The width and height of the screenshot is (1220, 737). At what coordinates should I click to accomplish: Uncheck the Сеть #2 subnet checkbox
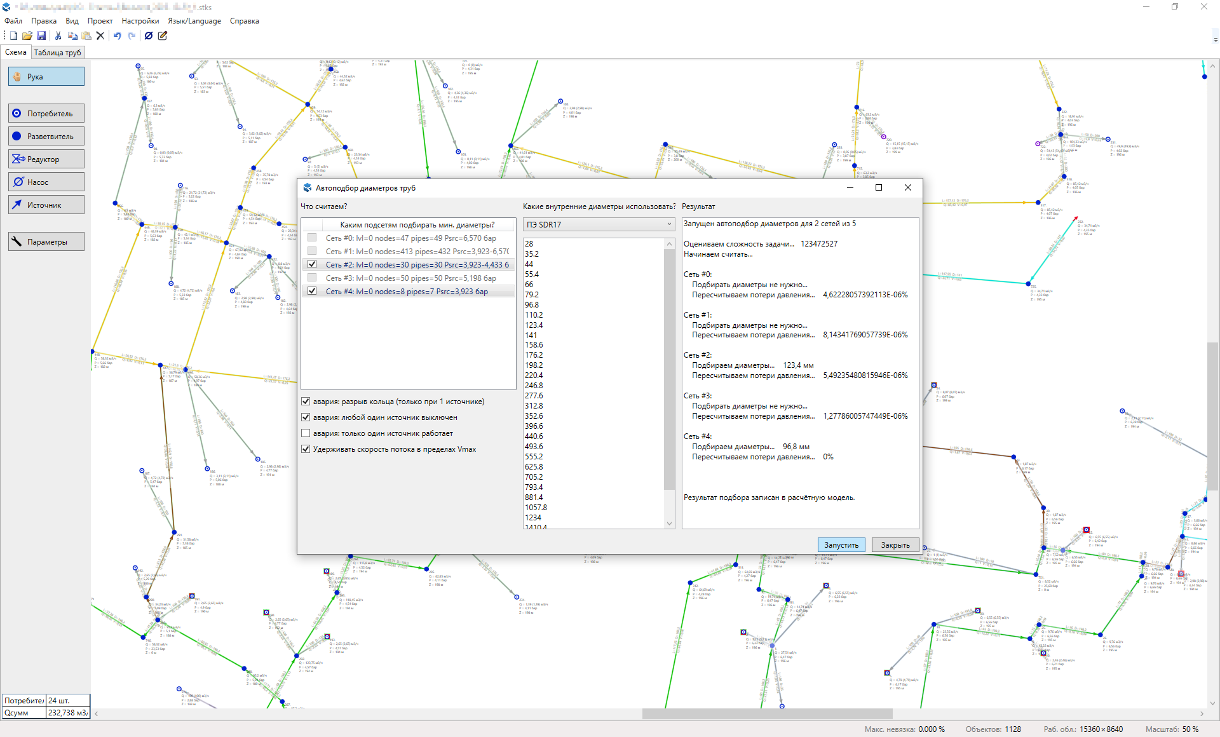point(312,264)
